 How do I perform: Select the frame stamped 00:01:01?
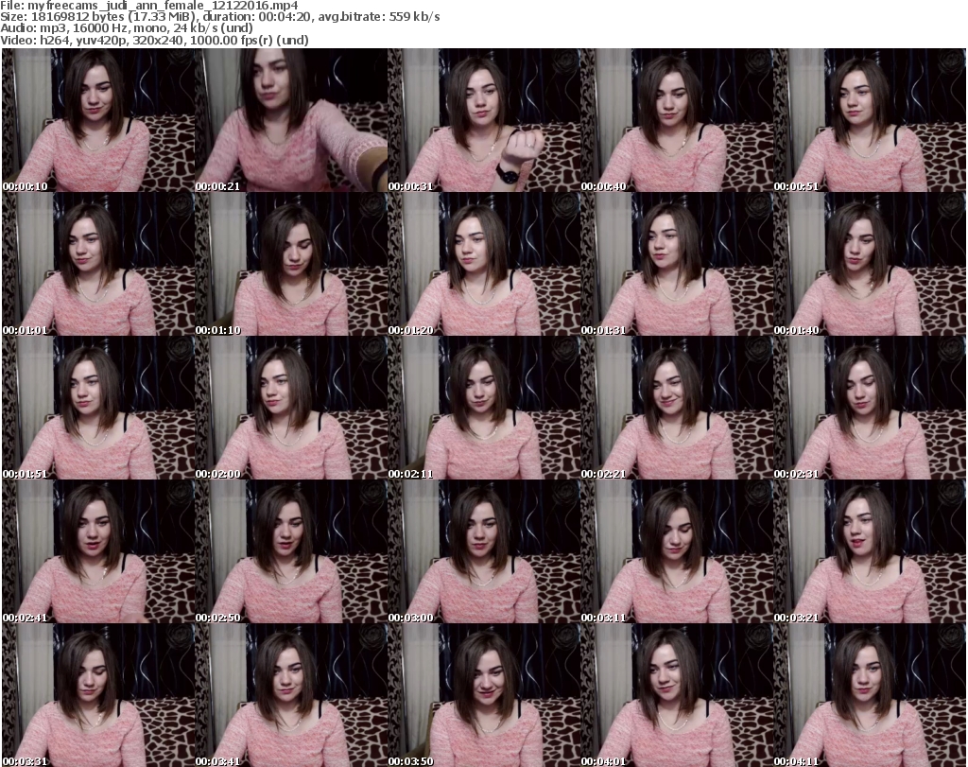[x=98, y=264]
